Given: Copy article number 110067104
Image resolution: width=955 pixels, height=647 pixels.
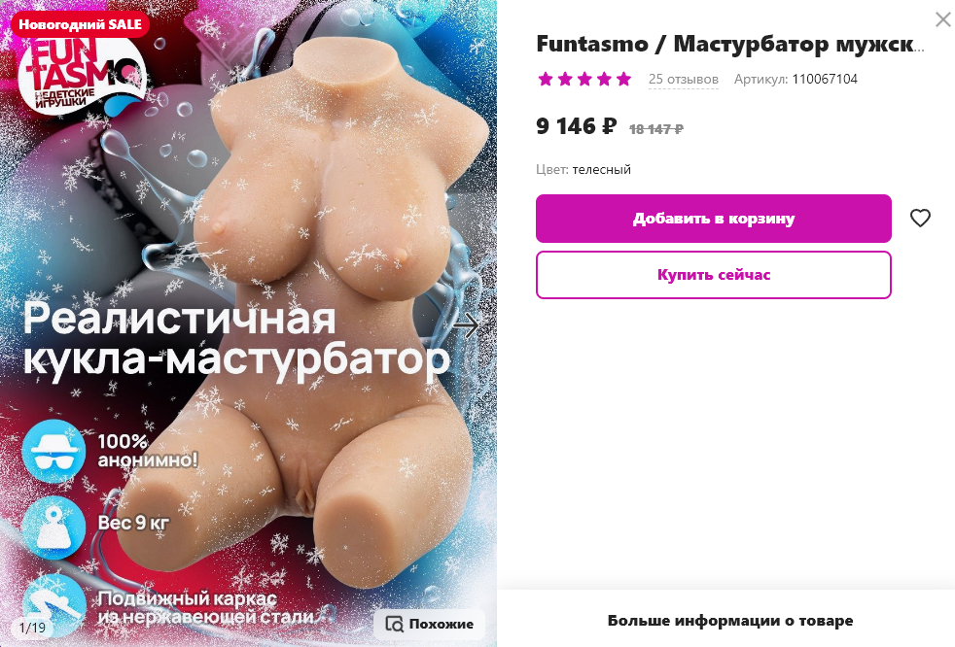Looking at the screenshot, I should [x=825, y=79].
